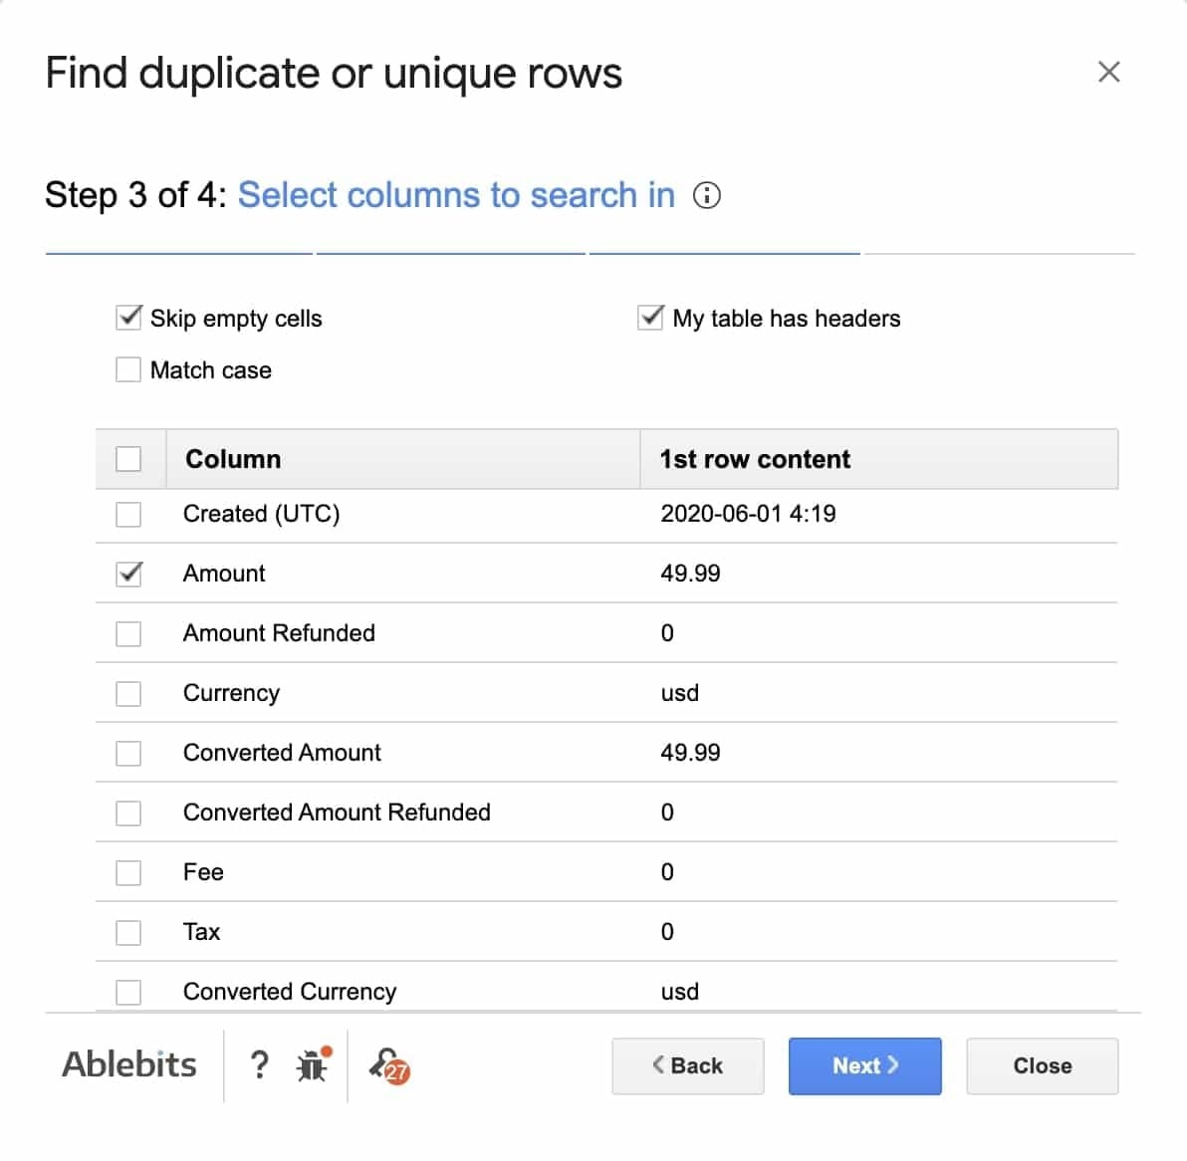The height and width of the screenshot is (1161, 1187).
Task: Click the Ablebits logo
Action: [129, 1064]
